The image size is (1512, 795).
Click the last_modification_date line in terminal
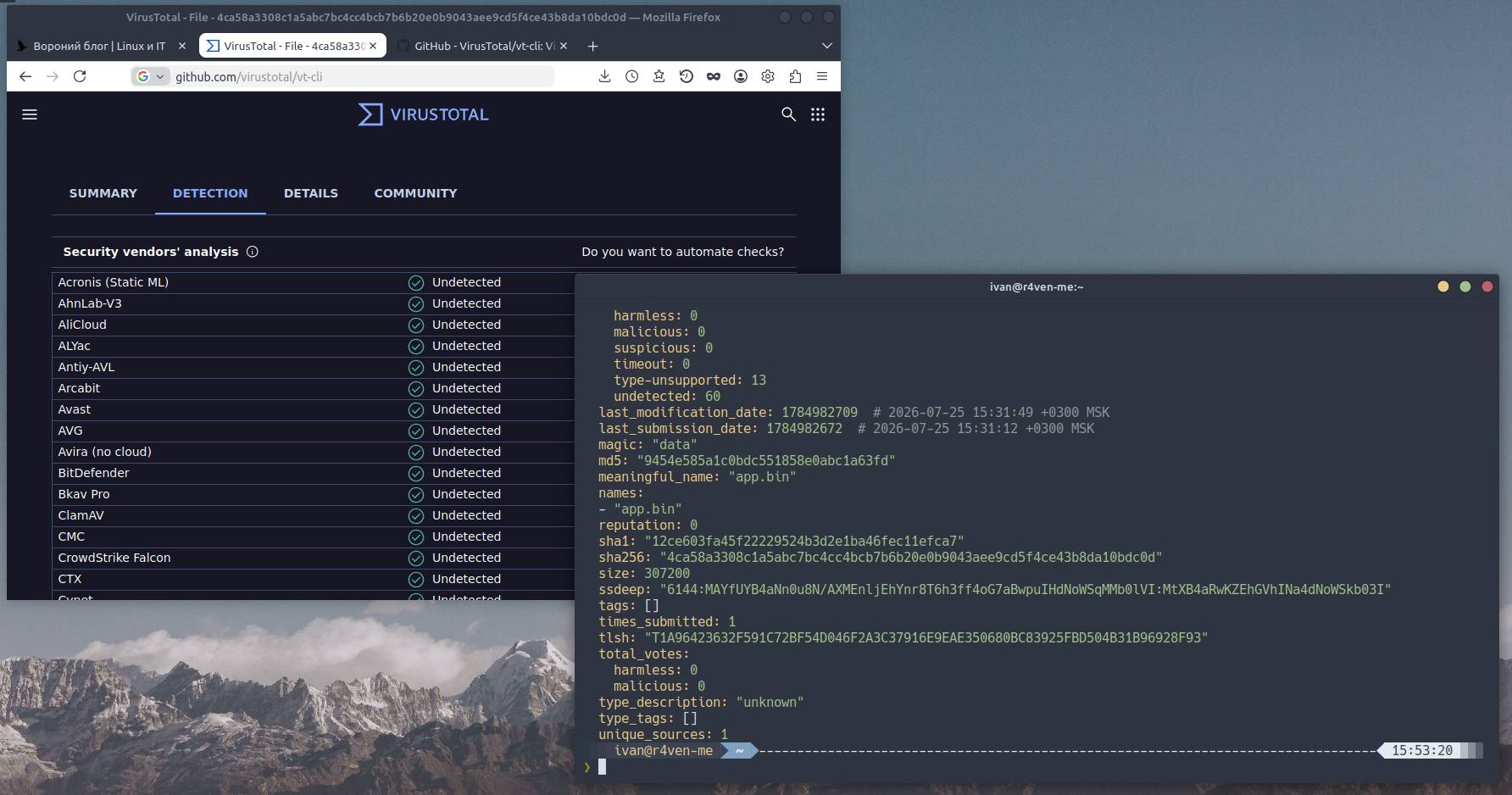tap(853, 412)
